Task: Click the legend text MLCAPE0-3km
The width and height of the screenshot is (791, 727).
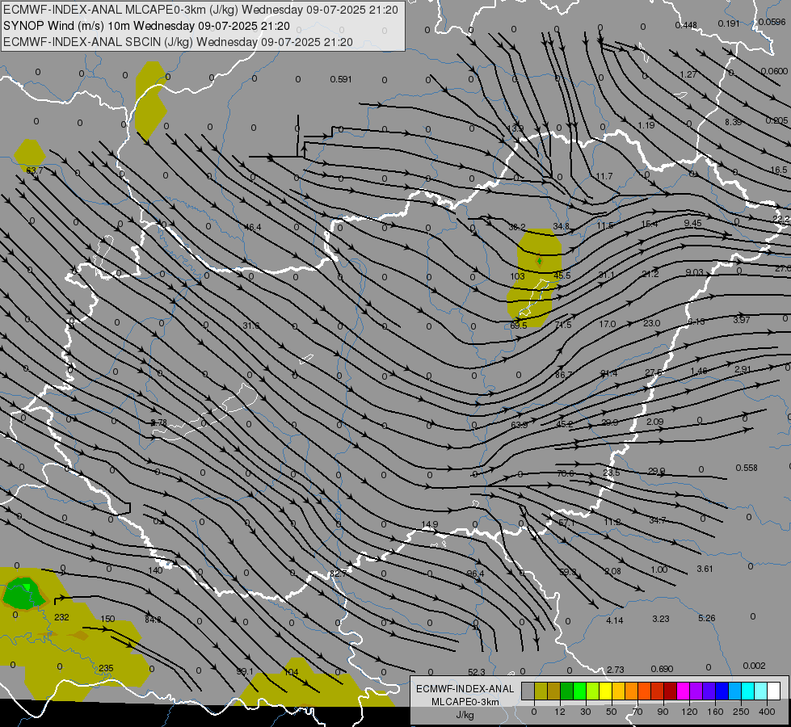Action: tap(465, 702)
